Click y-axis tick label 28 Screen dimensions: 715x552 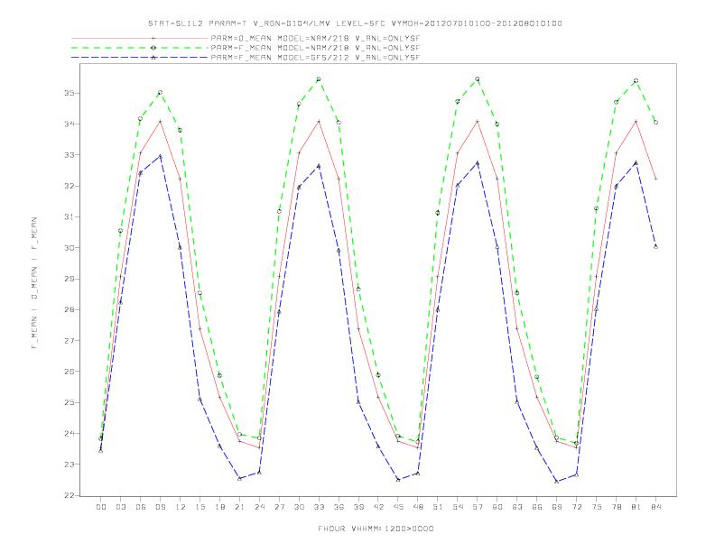click(69, 309)
